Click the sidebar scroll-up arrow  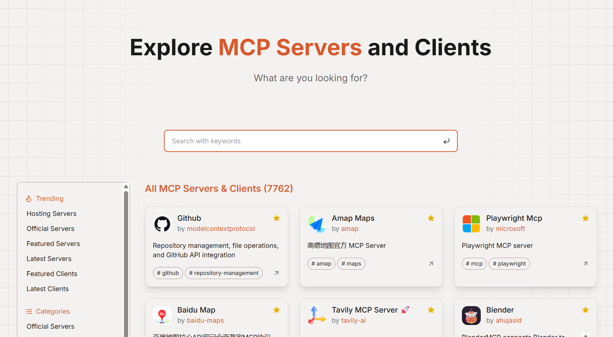pos(126,187)
